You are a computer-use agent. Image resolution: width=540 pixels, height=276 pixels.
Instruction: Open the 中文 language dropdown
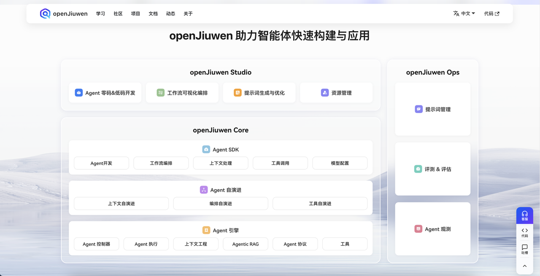pyautogui.click(x=464, y=13)
